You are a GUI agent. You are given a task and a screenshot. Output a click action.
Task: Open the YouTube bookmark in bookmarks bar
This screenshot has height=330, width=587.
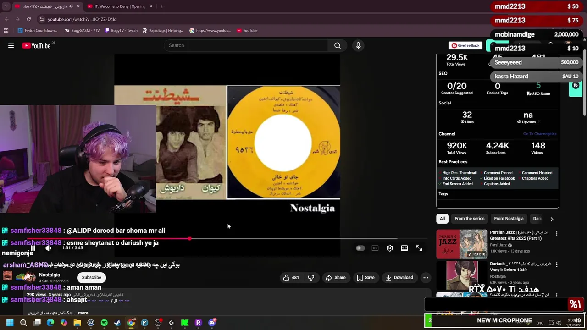247,31
